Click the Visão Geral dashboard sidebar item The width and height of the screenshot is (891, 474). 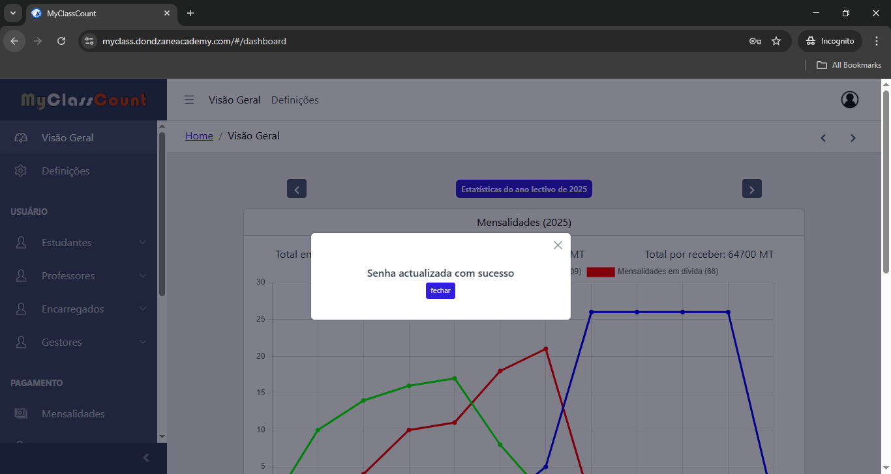coord(67,138)
